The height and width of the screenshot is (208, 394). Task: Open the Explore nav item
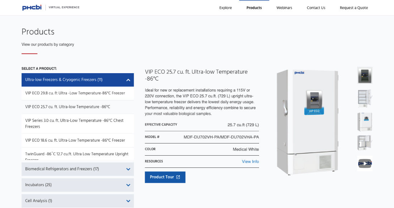tap(225, 8)
